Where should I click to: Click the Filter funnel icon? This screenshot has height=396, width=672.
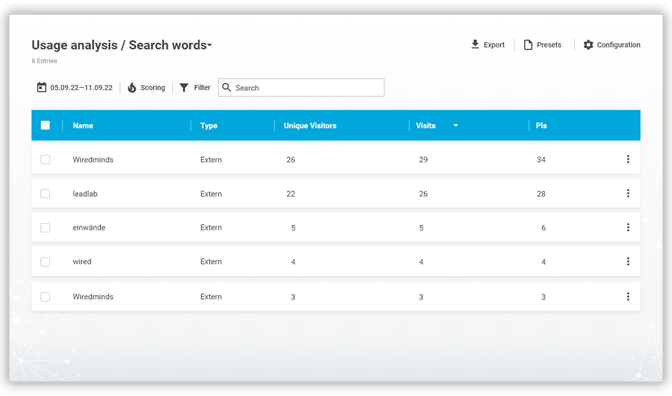(x=184, y=88)
